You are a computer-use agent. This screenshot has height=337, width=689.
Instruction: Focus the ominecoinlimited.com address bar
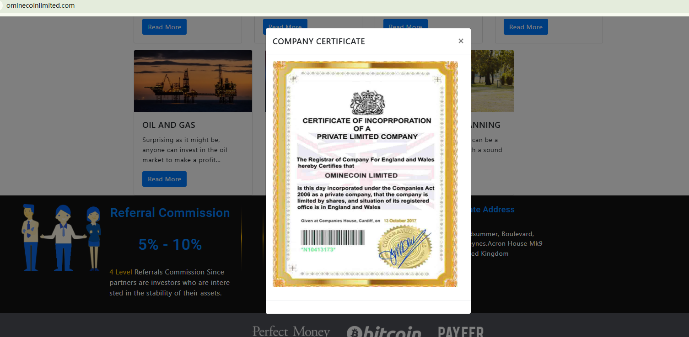click(x=40, y=5)
